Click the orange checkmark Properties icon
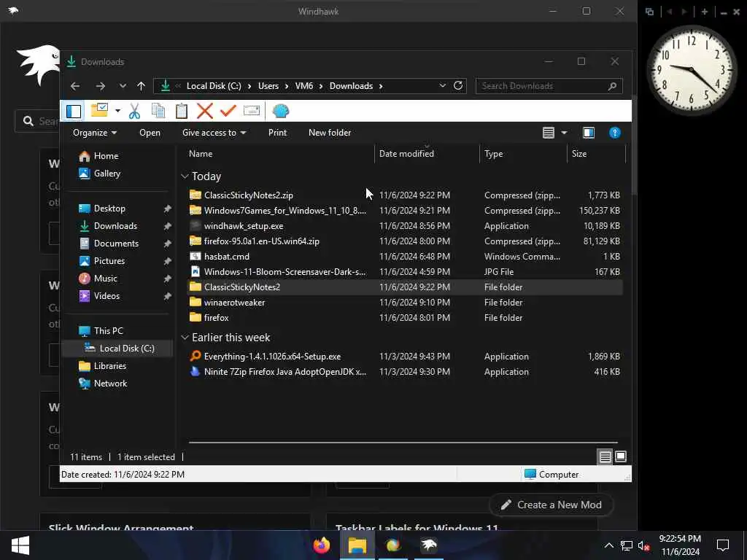747x560 pixels. point(228,111)
